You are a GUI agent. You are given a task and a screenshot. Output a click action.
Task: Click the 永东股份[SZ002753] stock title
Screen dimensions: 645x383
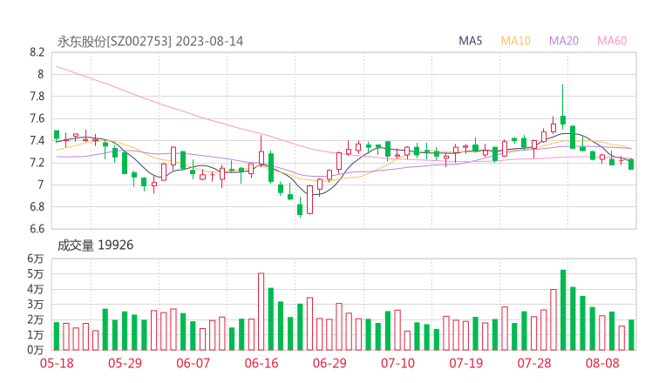[115, 41]
